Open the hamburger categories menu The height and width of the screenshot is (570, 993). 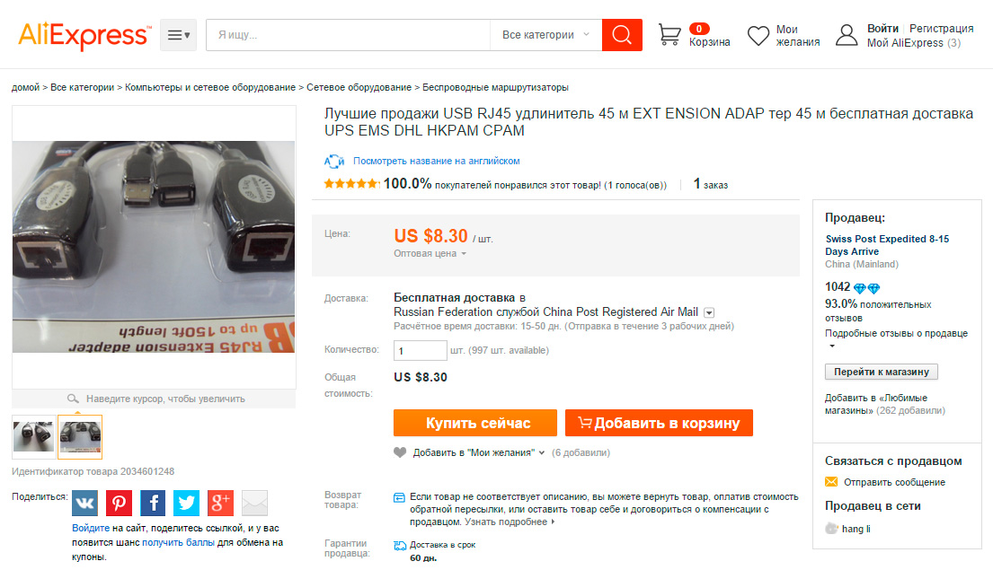178,35
